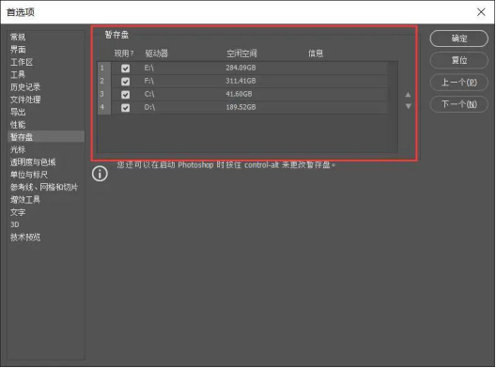Screen dimensions: 496x368
Task: Select the 3D preferences category
Action: coord(14,224)
